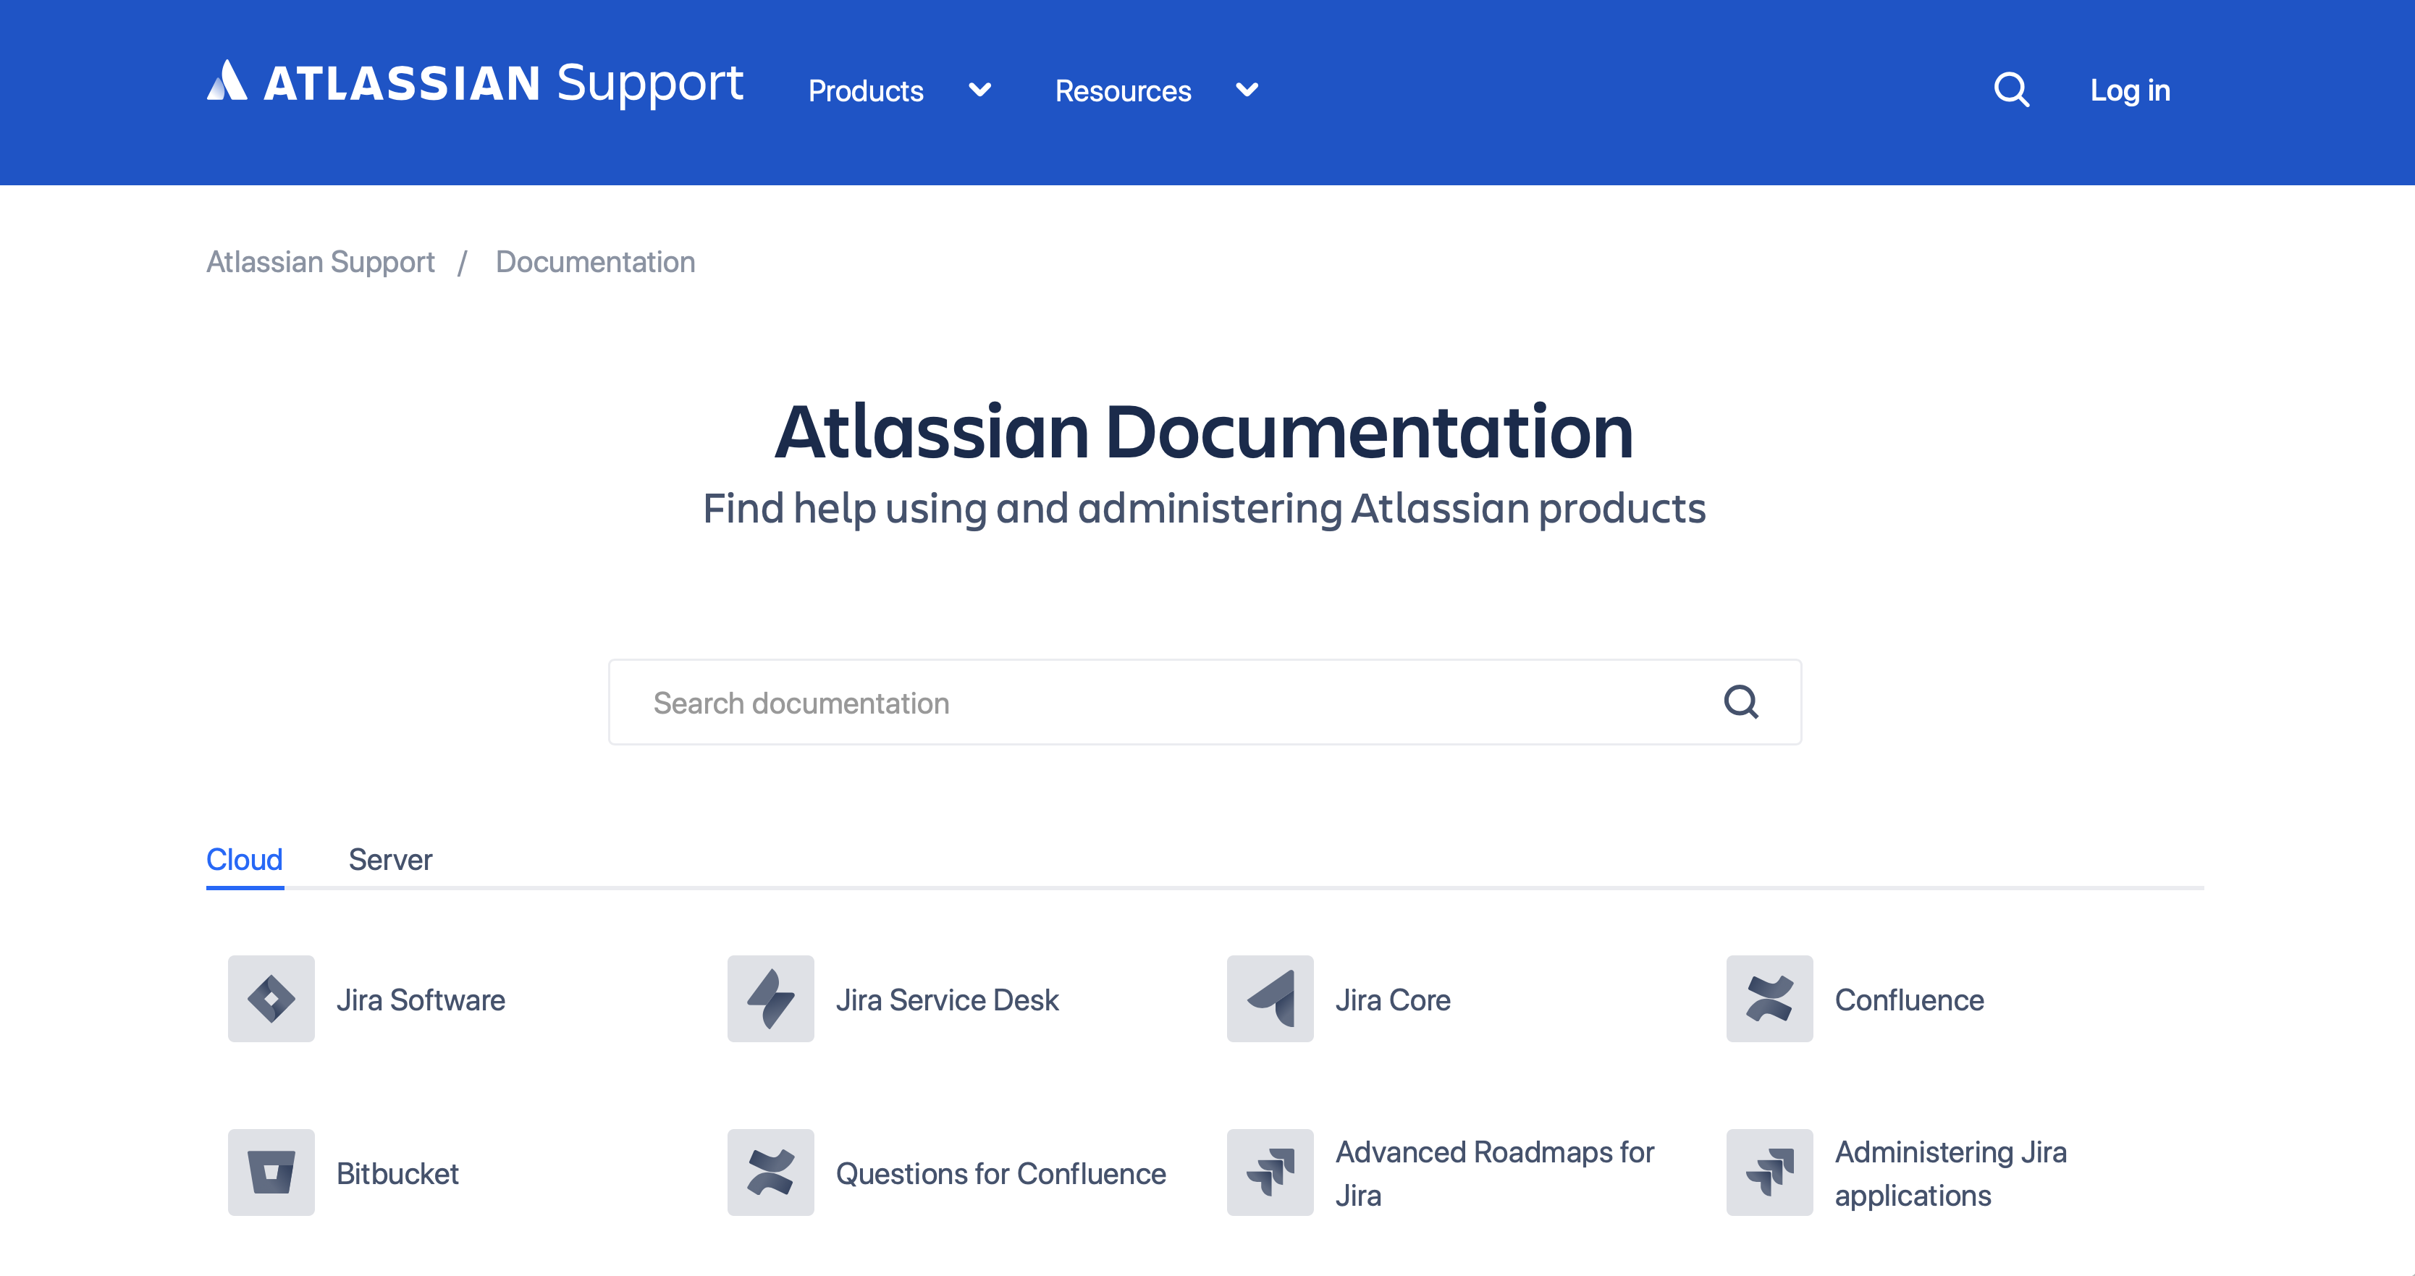Click the Questions for Confluence icon
2415x1276 pixels.
(x=771, y=1172)
